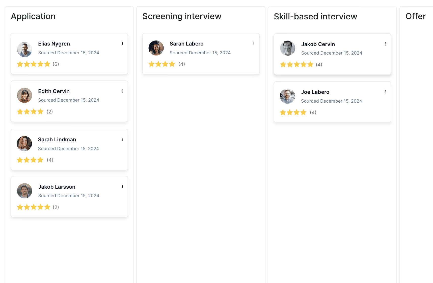This screenshot has width=433, height=283.
Task: Click Offer column heading
Action: pyautogui.click(x=416, y=16)
